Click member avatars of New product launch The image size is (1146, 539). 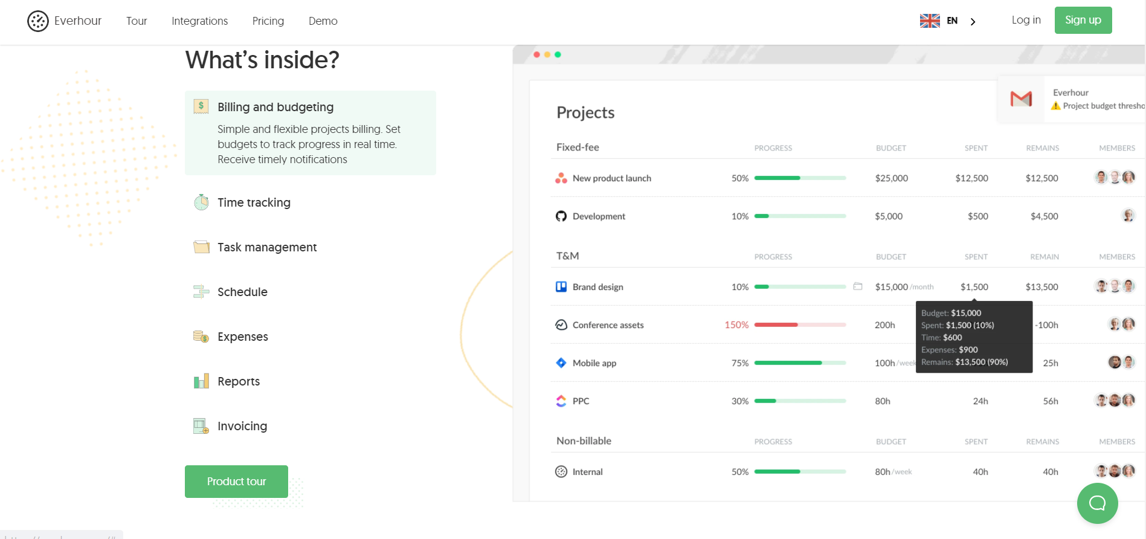pyautogui.click(x=1115, y=177)
